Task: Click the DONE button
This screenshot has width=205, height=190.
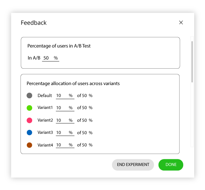Action: (x=171, y=165)
